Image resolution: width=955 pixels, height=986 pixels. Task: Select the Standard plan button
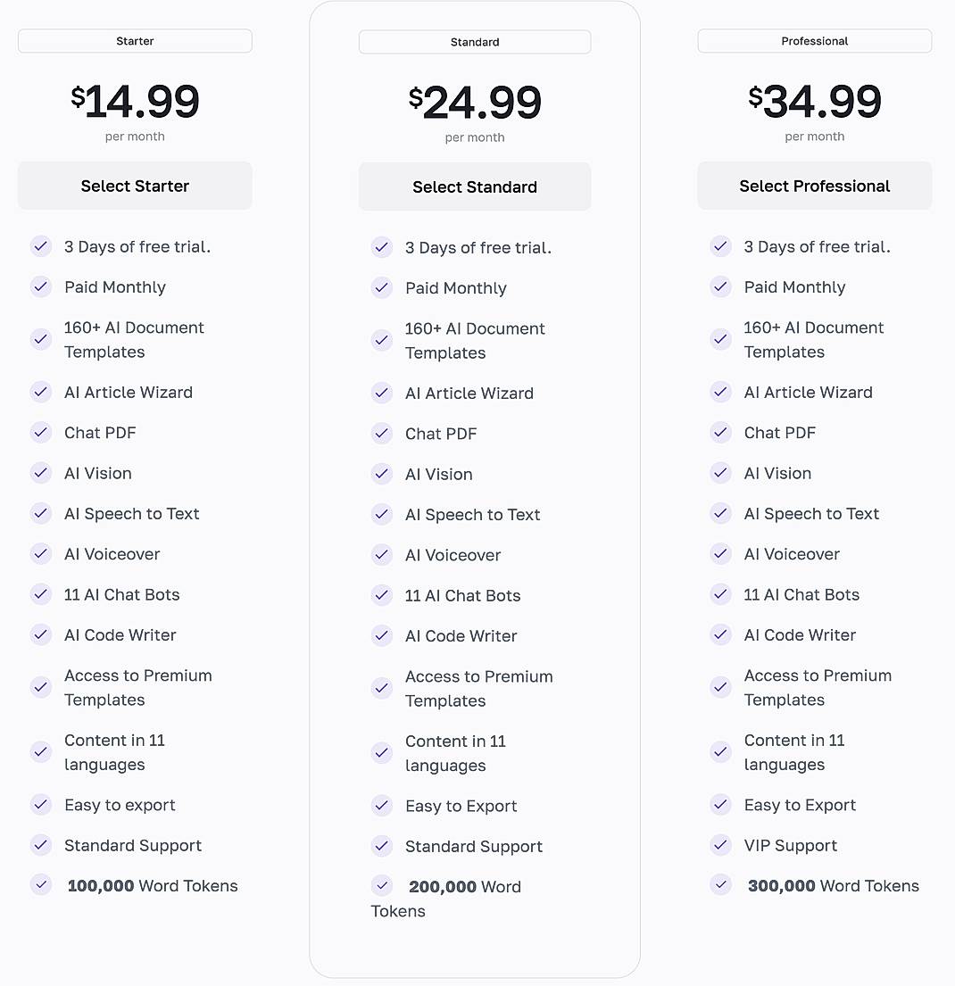(x=475, y=186)
